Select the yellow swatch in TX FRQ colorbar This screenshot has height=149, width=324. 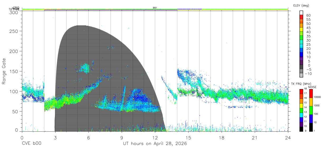pyautogui.click(x=301, y=106)
